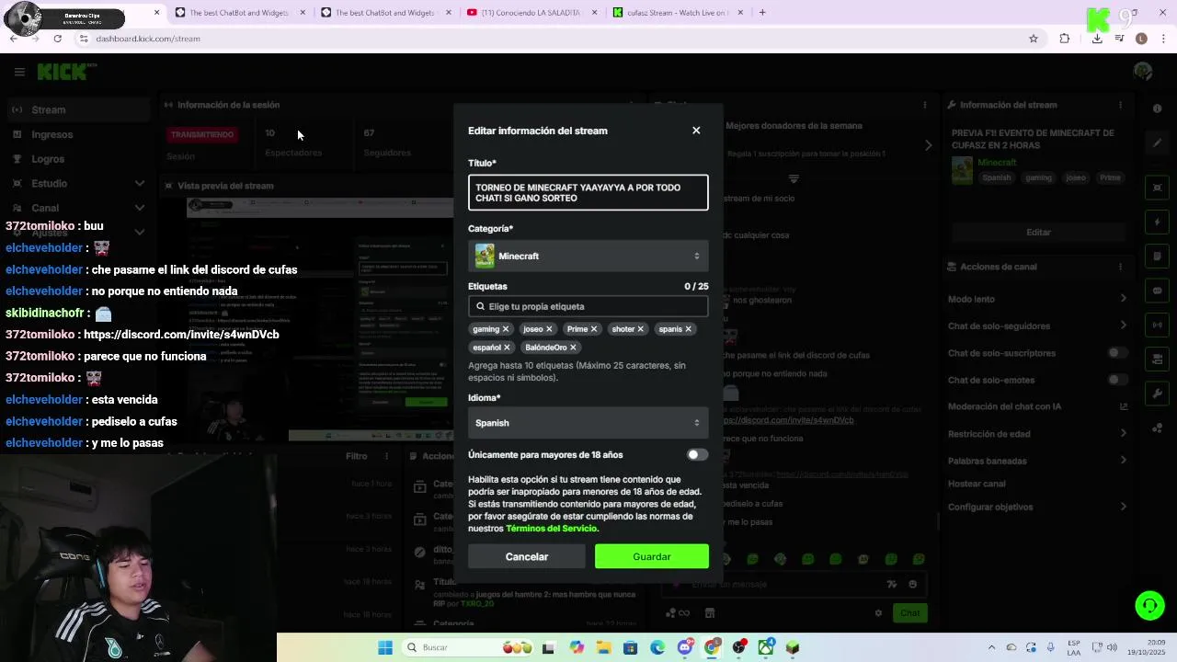This screenshot has width=1177, height=662.
Task: Reload the browser page
Action: [x=57, y=39]
